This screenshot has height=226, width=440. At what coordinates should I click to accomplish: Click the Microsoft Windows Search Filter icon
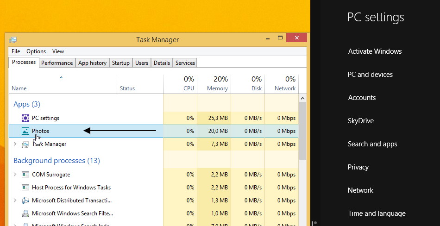[x=25, y=213]
